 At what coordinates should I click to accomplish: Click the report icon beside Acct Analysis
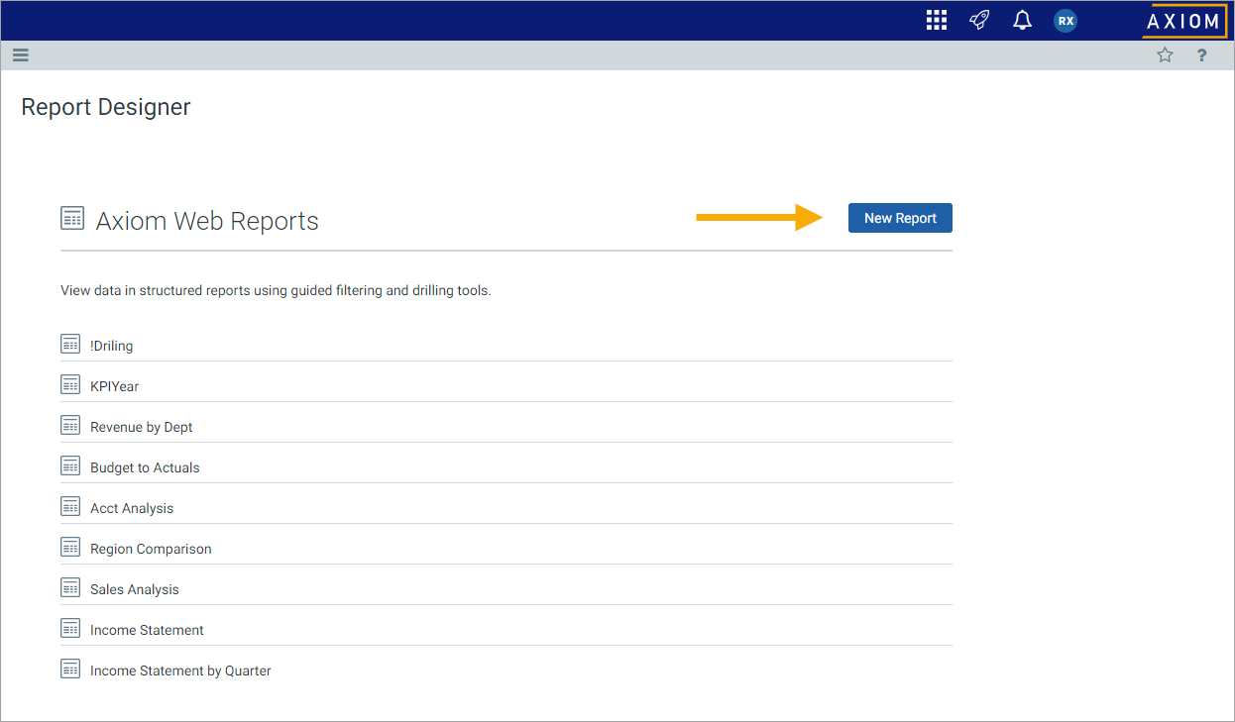pos(70,507)
